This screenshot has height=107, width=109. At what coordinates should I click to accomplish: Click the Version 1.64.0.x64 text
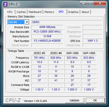35,101
